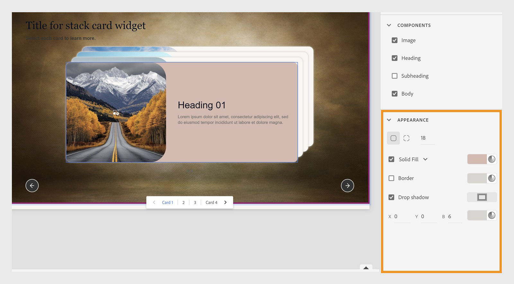Open Solid Fill opacity control

pos(492,159)
